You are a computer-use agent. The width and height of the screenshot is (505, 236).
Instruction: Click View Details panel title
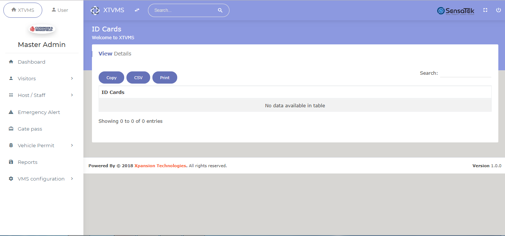(115, 54)
